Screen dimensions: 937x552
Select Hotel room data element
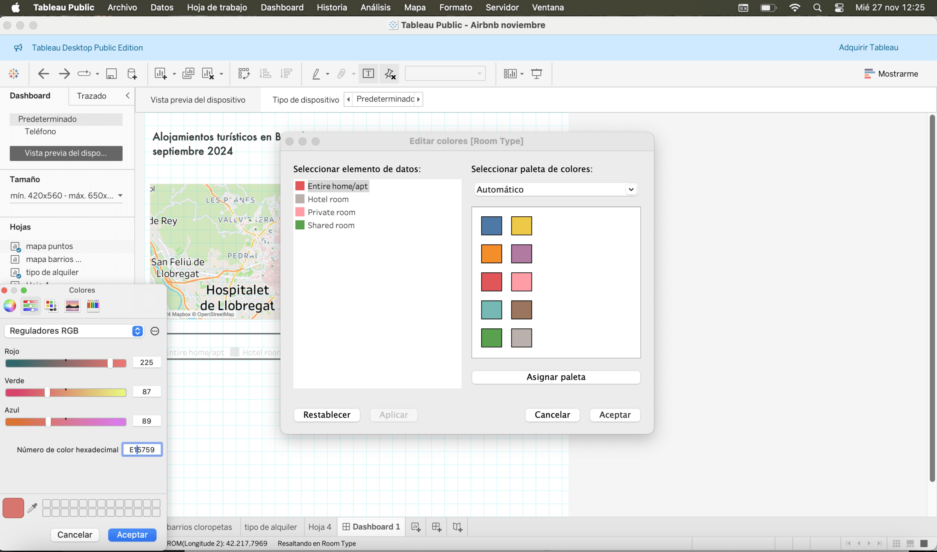(328, 199)
